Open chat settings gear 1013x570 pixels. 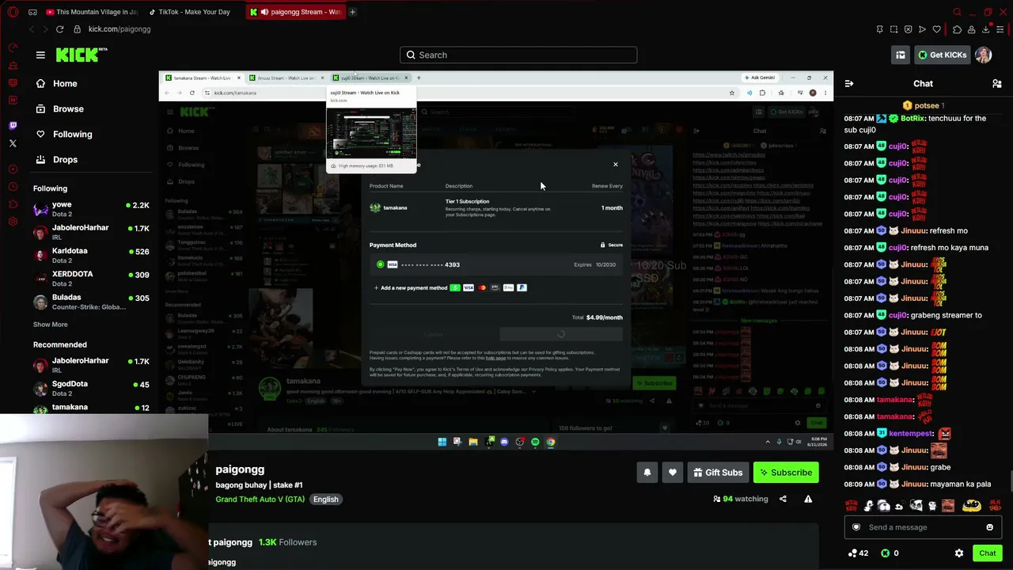tap(959, 553)
